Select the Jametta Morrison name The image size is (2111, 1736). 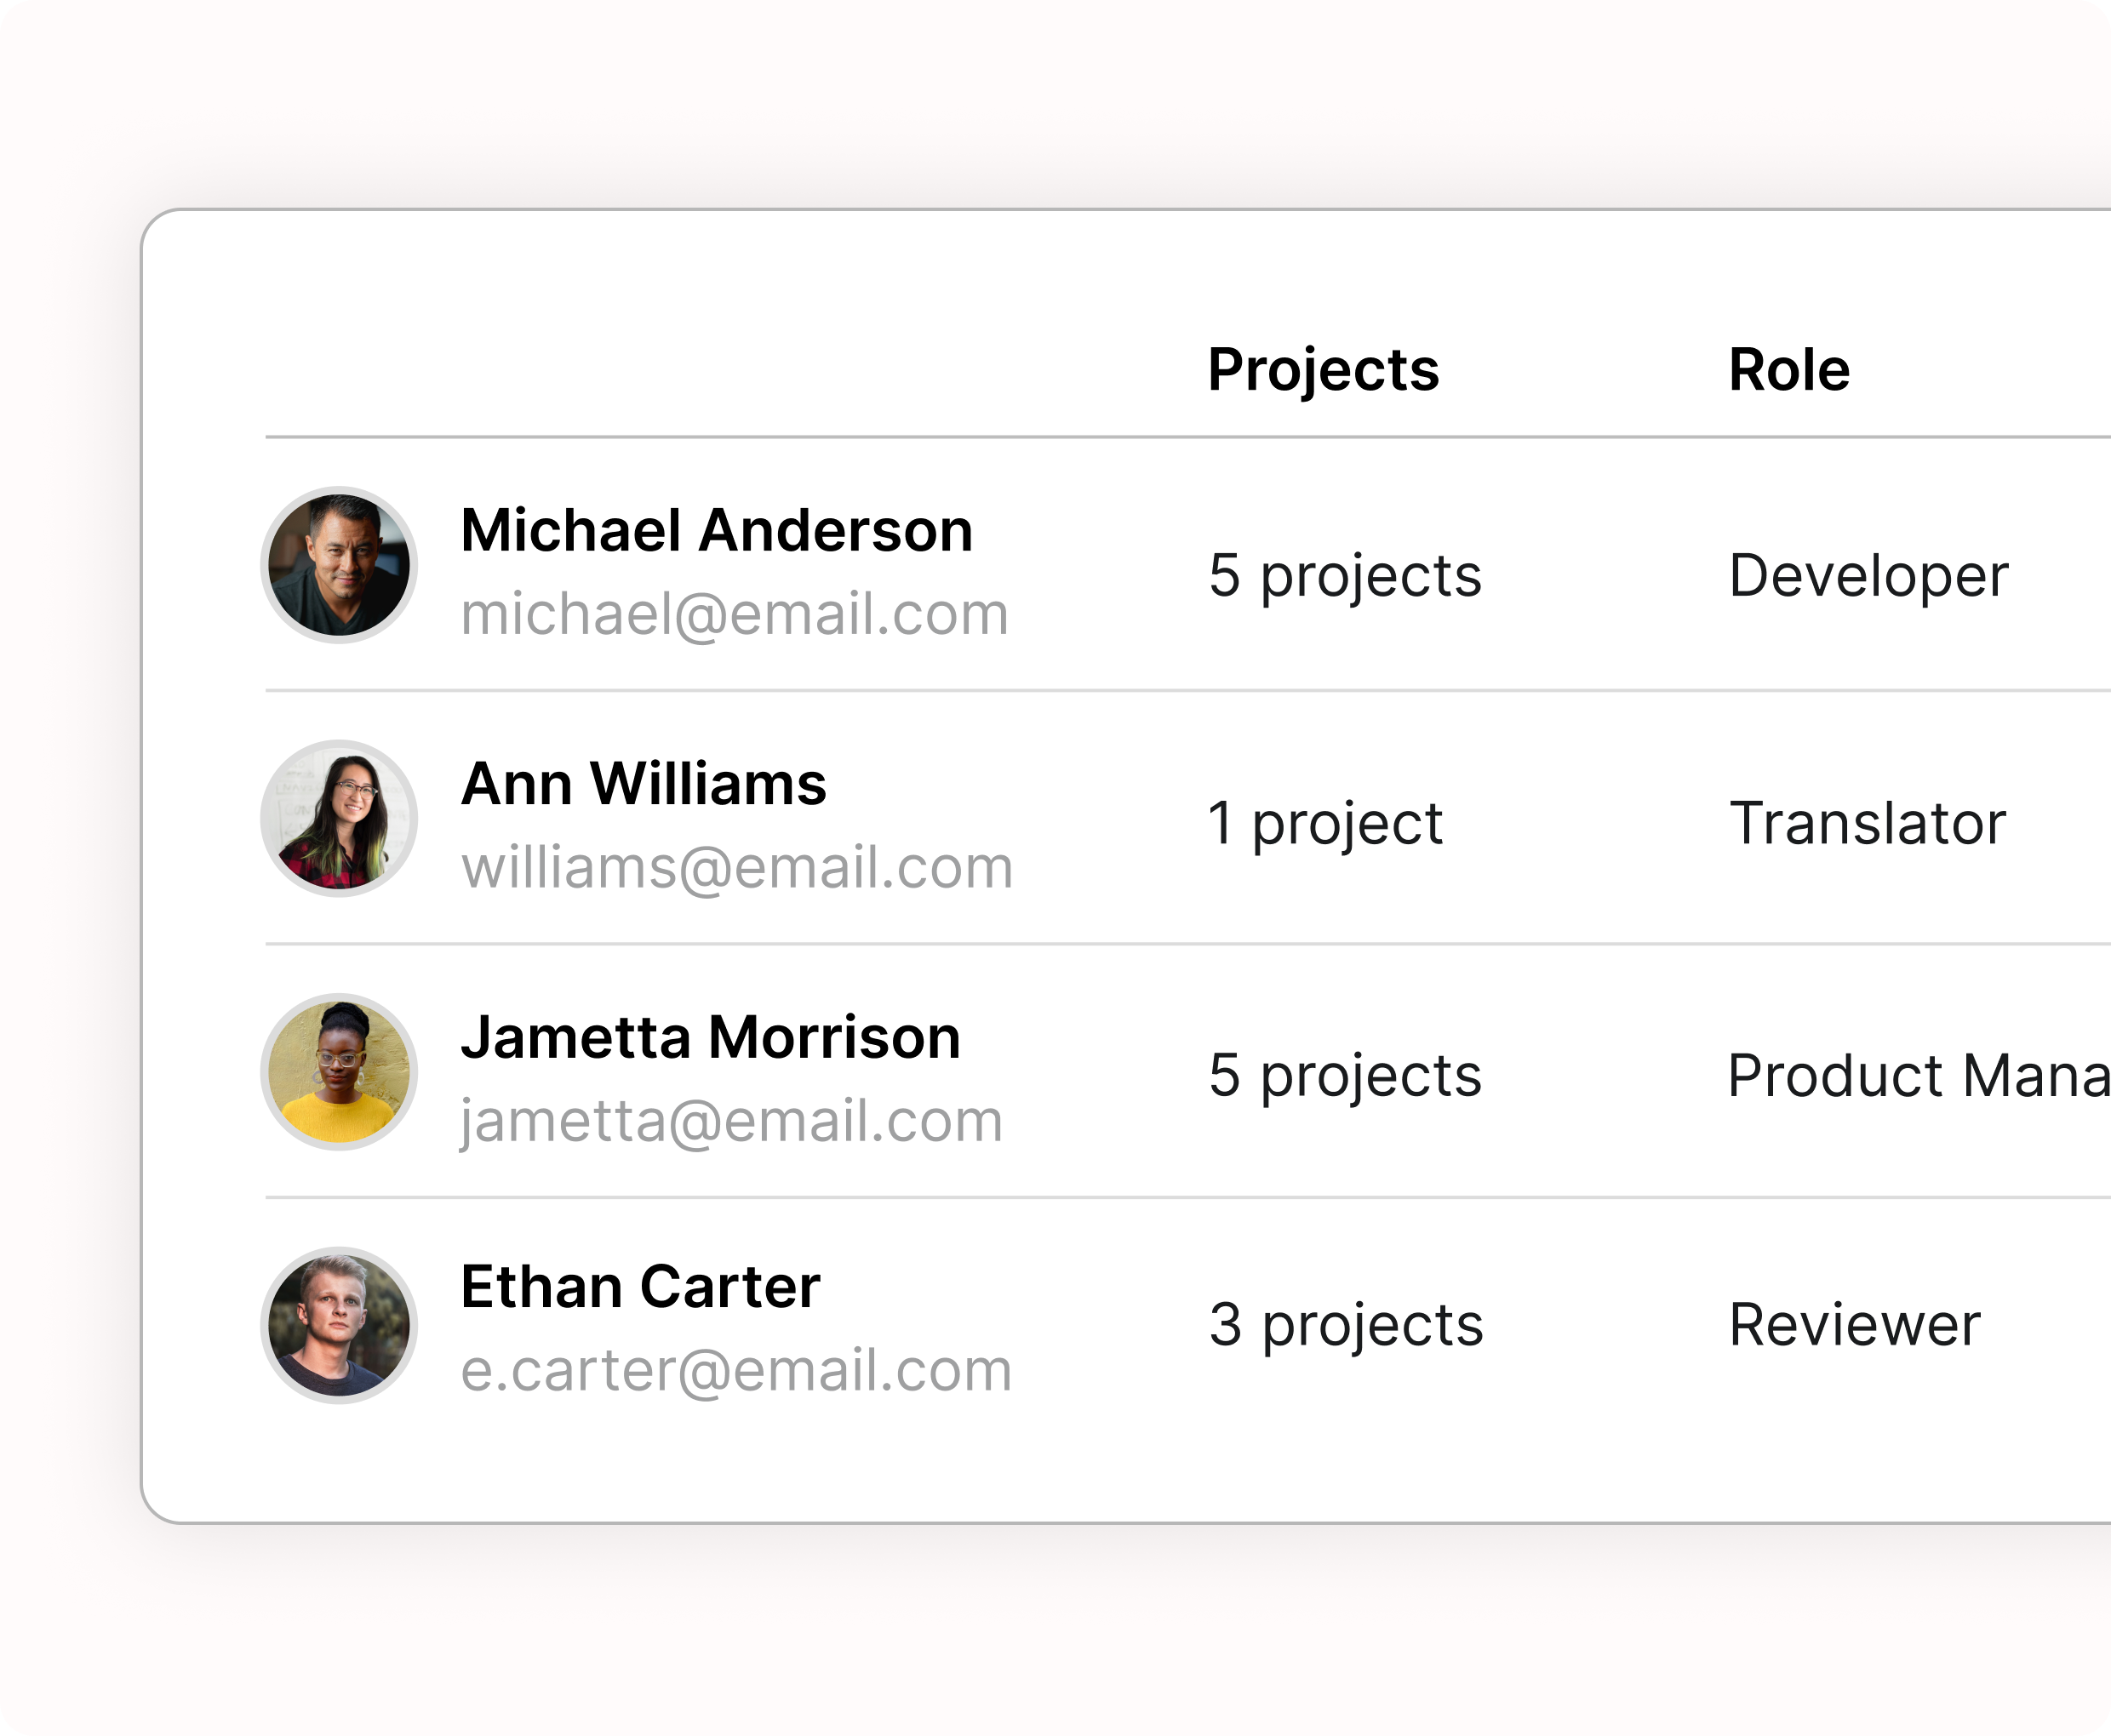click(x=710, y=1037)
